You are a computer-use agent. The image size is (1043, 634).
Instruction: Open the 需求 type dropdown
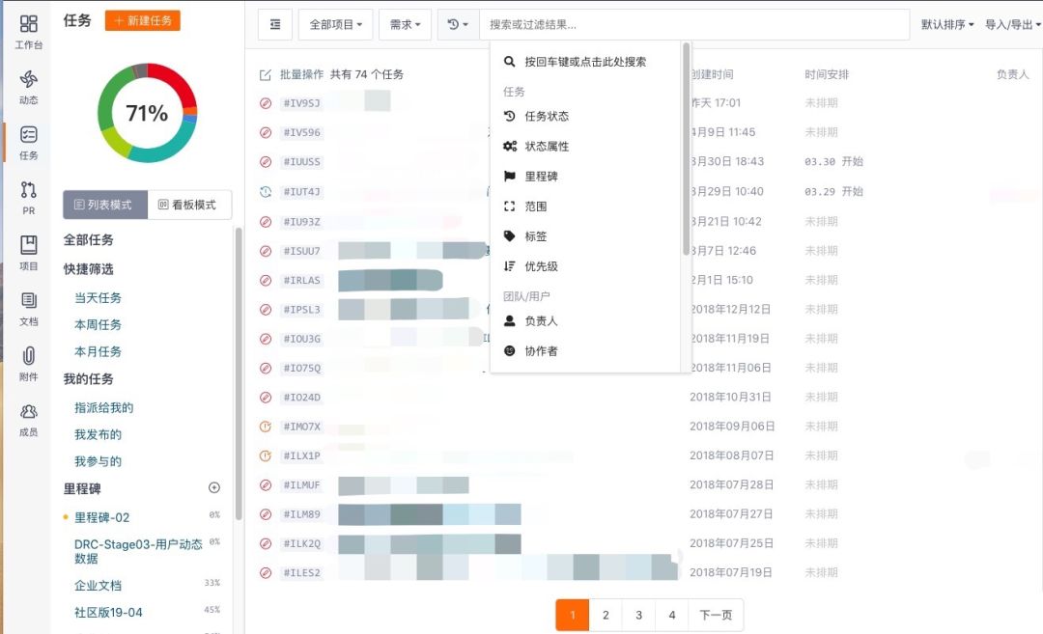(405, 24)
